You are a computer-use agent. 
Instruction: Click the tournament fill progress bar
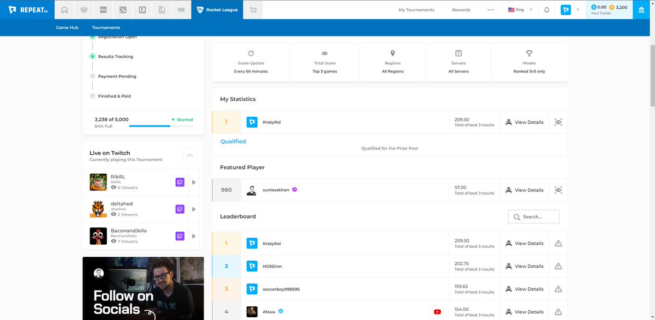tap(161, 126)
